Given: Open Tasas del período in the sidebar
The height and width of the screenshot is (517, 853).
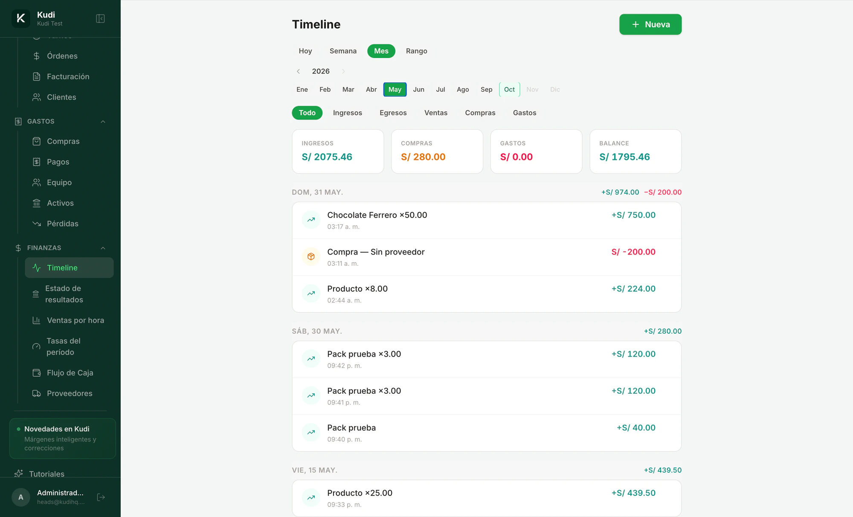Looking at the screenshot, I should (x=69, y=346).
